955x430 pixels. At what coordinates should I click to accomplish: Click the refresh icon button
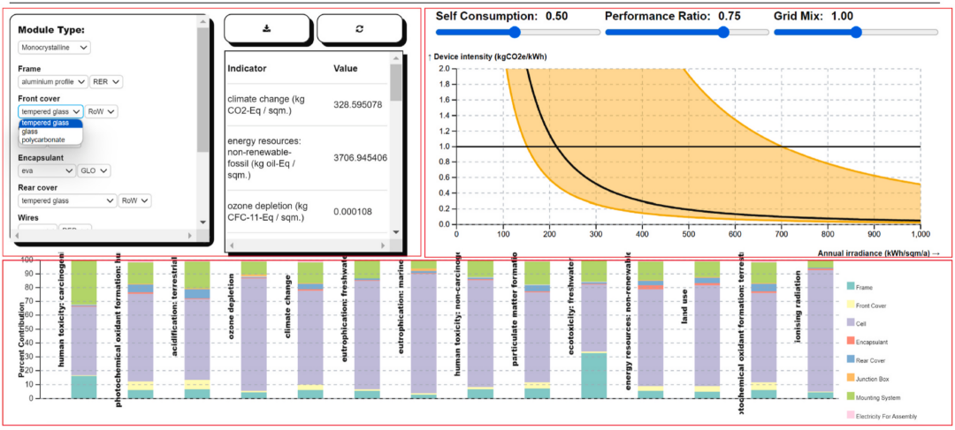click(x=359, y=29)
